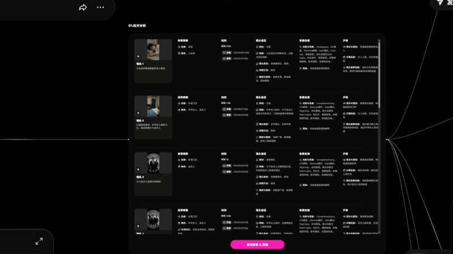Click the end time pill in Shot 1
Viewport: 453px width, 254px height.
pos(227,59)
